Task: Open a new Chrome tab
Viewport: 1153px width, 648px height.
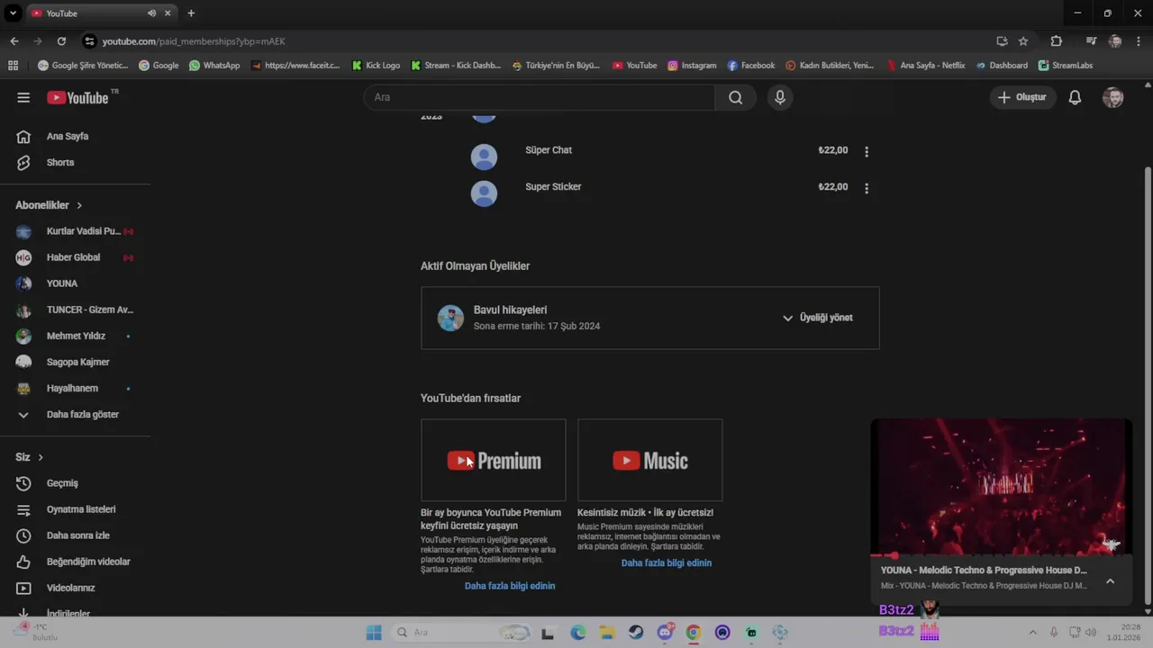Action: coord(191,13)
